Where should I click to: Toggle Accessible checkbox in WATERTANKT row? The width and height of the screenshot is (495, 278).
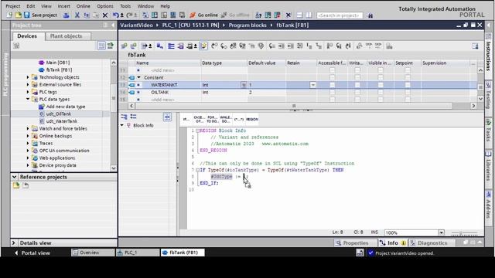coord(332,85)
